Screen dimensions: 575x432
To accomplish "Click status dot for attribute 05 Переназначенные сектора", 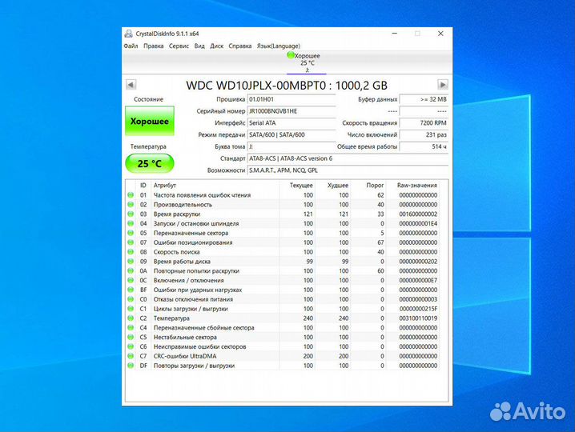I will (131, 233).
